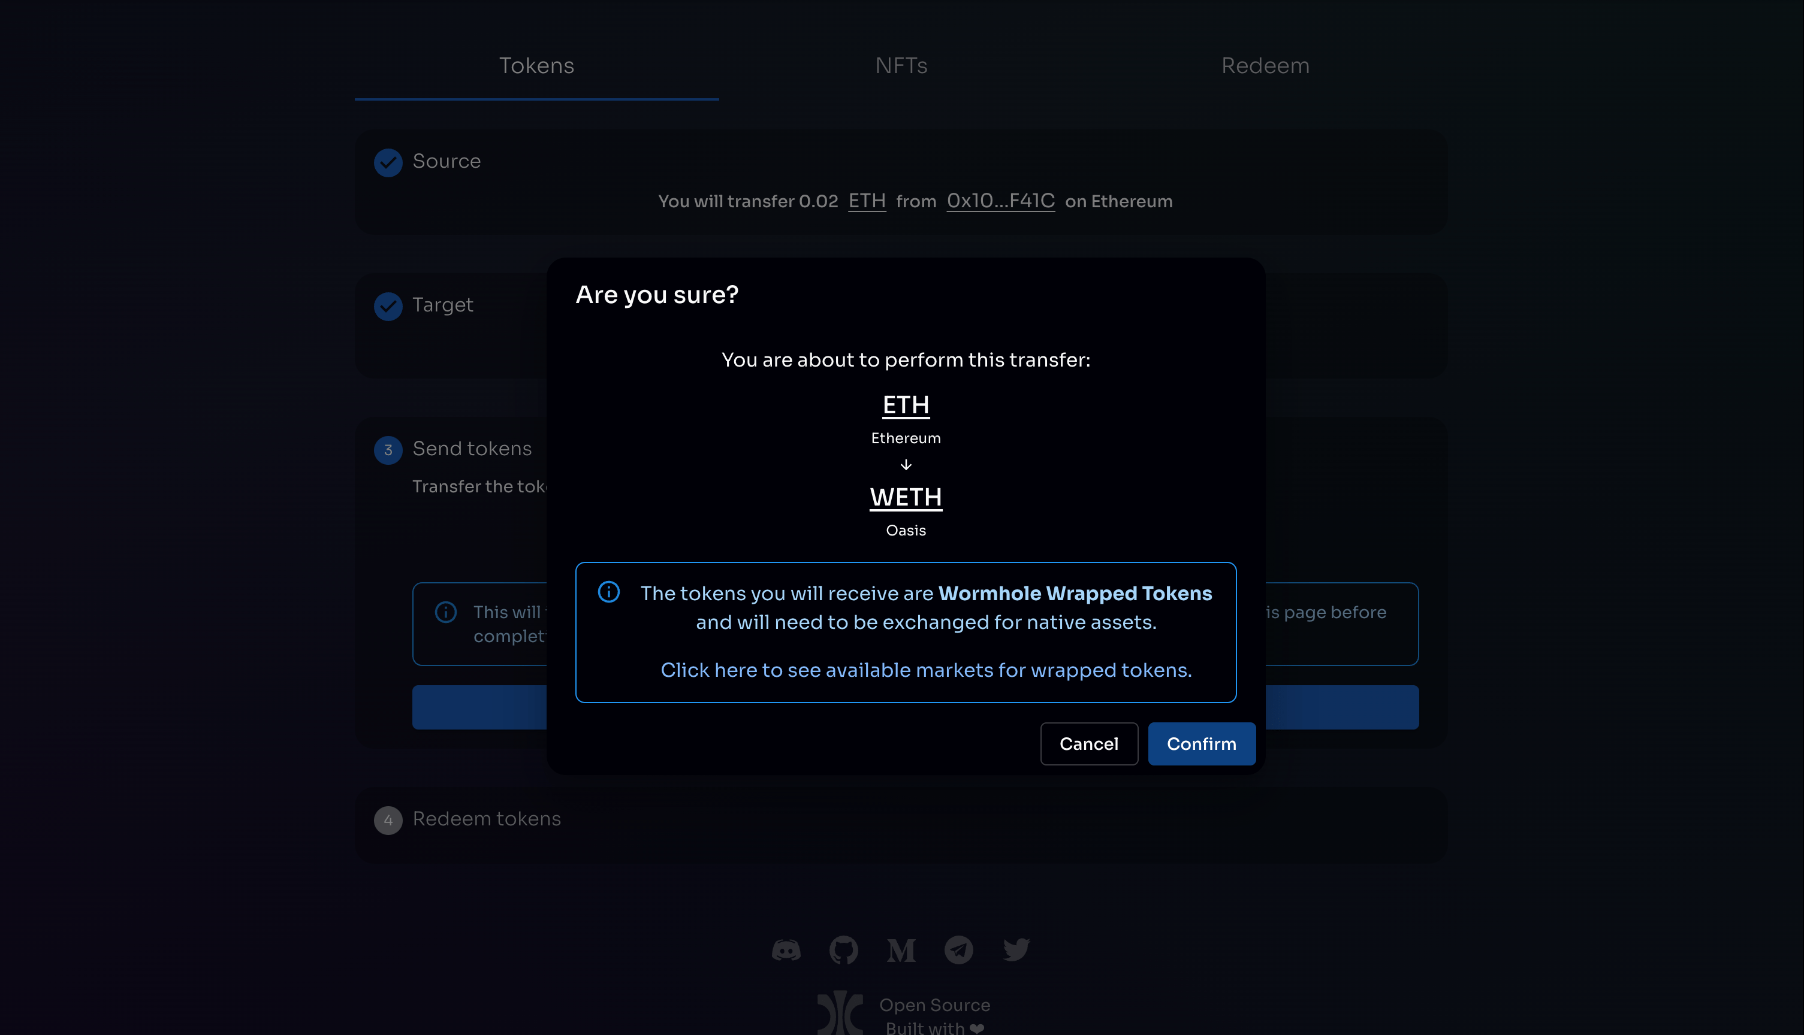
Task: Switch to the NFTs tab
Action: (x=901, y=65)
